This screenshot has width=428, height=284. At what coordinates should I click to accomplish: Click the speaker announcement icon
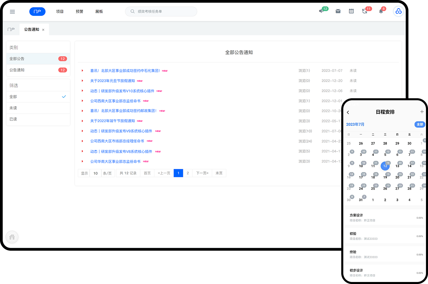point(321,11)
